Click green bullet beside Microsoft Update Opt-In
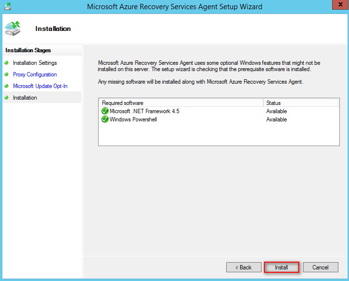This screenshot has width=349, height=281. [7, 86]
